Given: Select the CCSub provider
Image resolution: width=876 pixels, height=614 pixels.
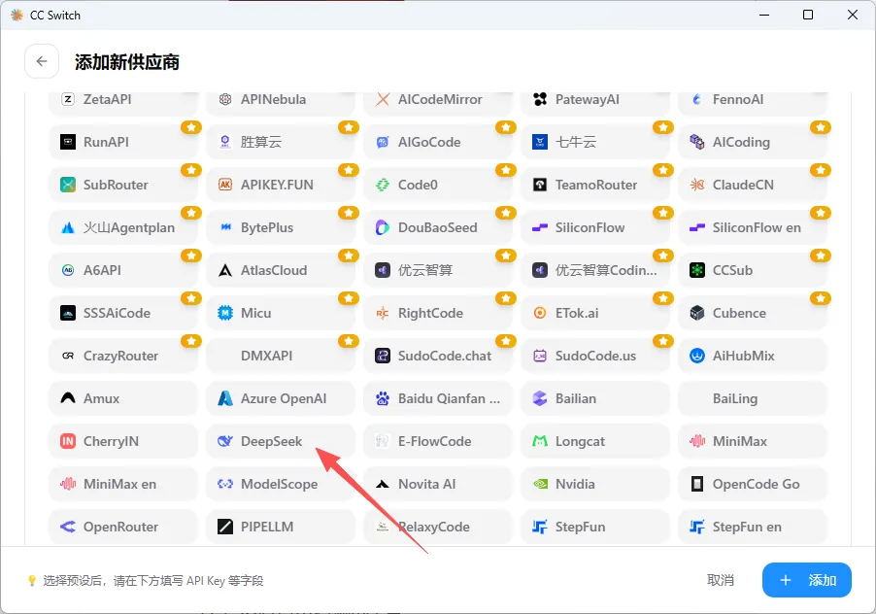Looking at the screenshot, I should click(x=753, y=270).
